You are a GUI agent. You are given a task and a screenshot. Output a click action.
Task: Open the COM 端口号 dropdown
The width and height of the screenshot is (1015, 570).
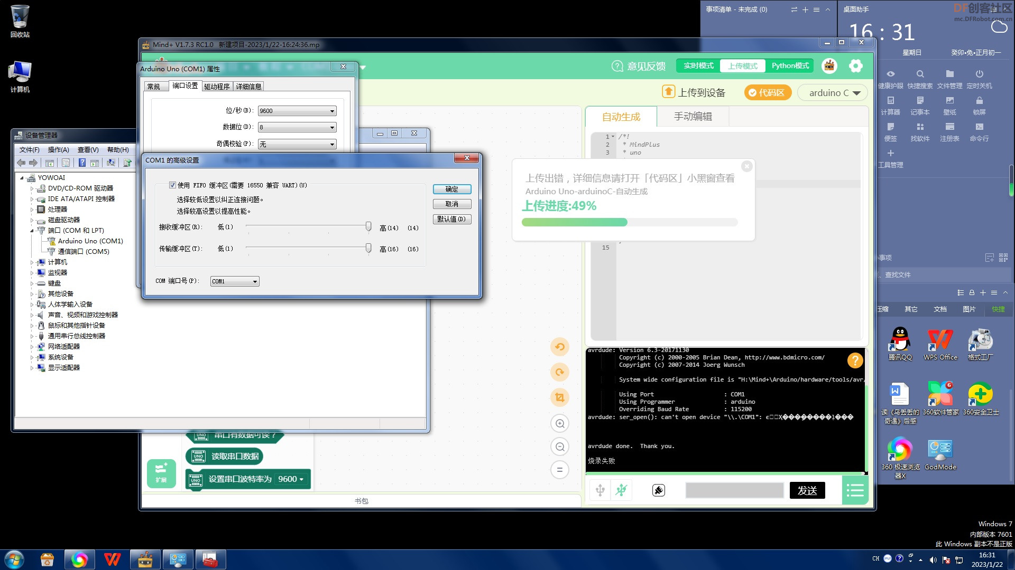pyautogui.click(x=235, y=281)
